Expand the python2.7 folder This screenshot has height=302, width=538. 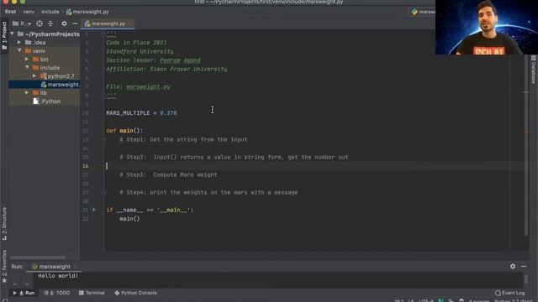click(x=34, y=76)
